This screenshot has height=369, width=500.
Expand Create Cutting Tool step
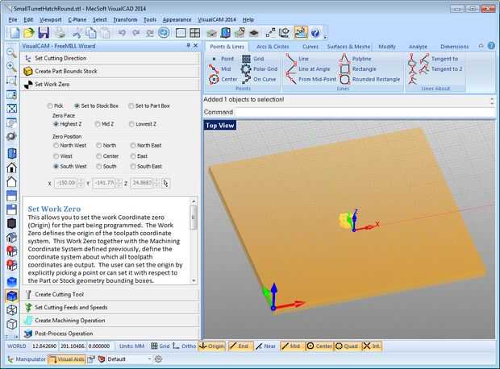(110, 294)
